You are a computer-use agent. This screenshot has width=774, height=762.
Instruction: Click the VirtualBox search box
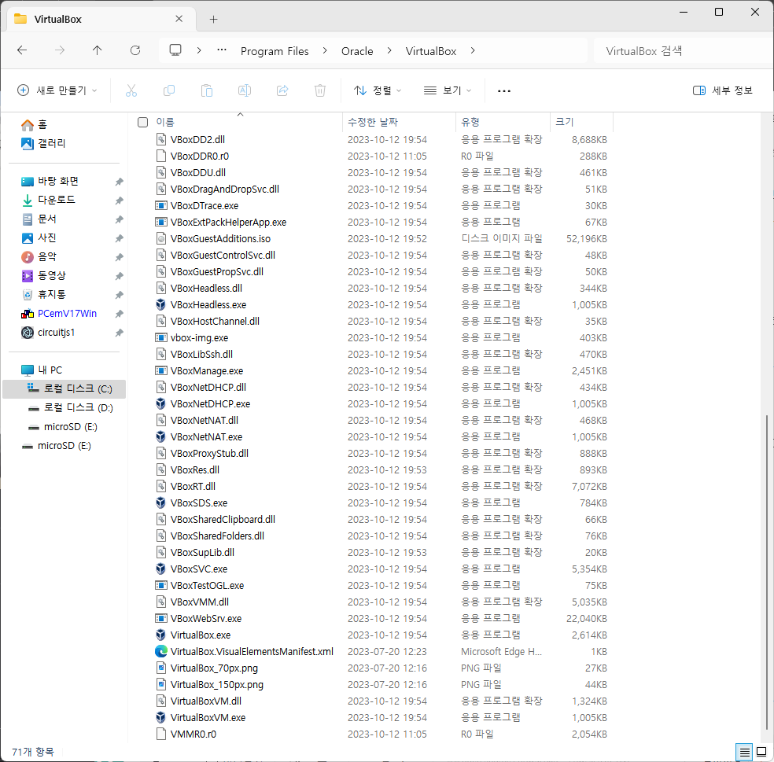coord(681,51)
